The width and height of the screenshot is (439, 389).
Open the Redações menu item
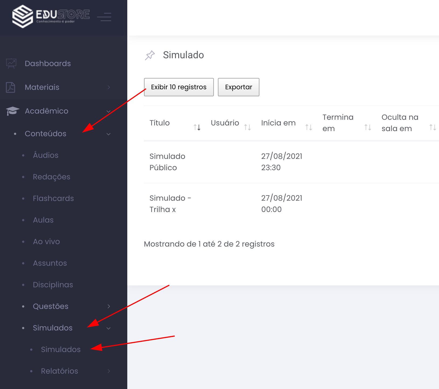(x=52, y=177)
